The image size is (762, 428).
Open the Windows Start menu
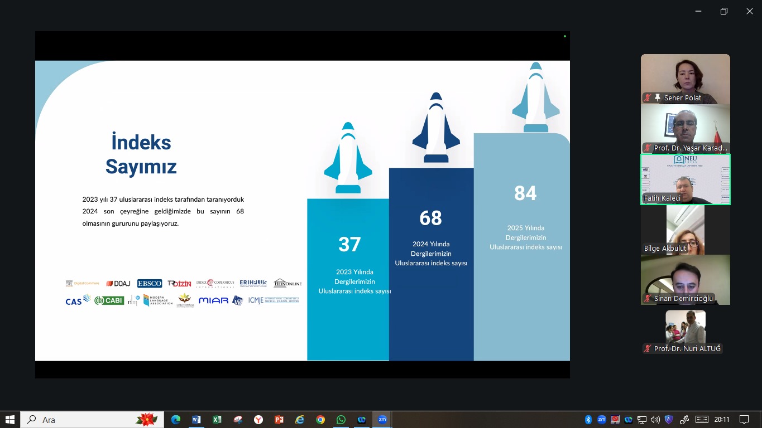point(10,420)
